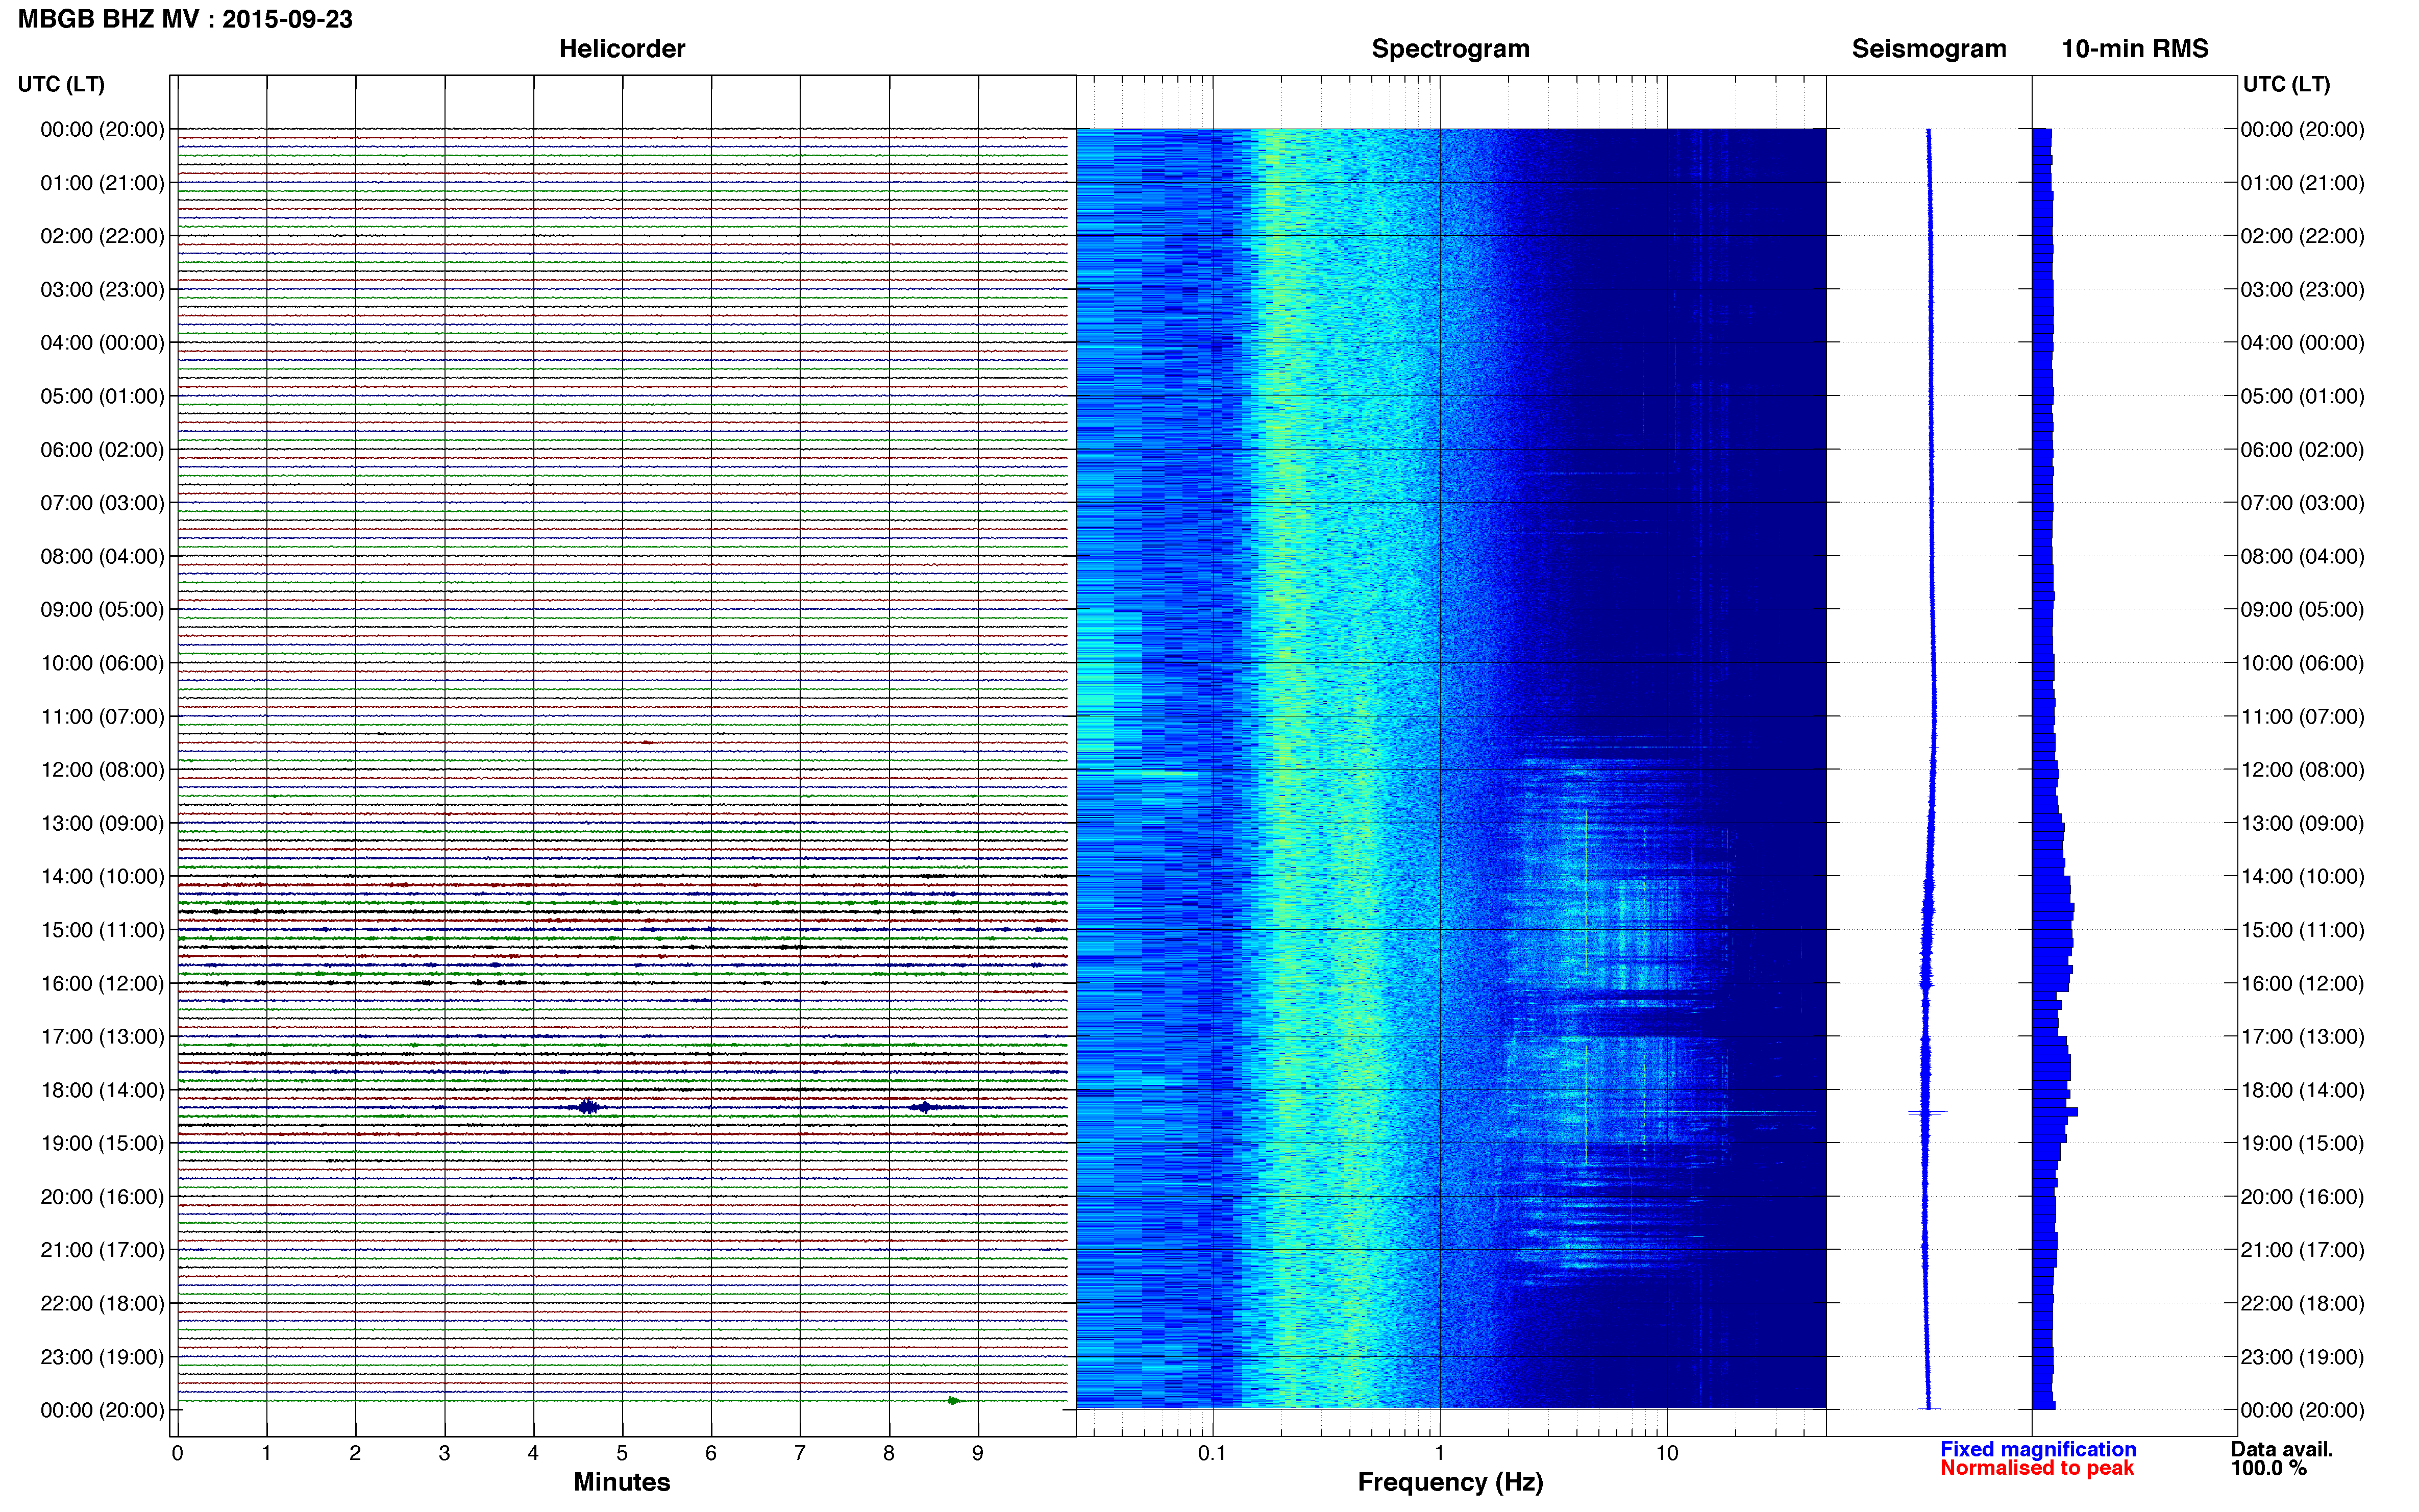The height and width of the screenshot is (1512, 2419).
Task: Click helicorder minute tick '5'
Action: tap(622, 1453)
